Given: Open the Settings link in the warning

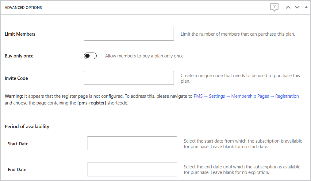Looking at the screenshot, I should pyautogui.click(x=217, y=96).
